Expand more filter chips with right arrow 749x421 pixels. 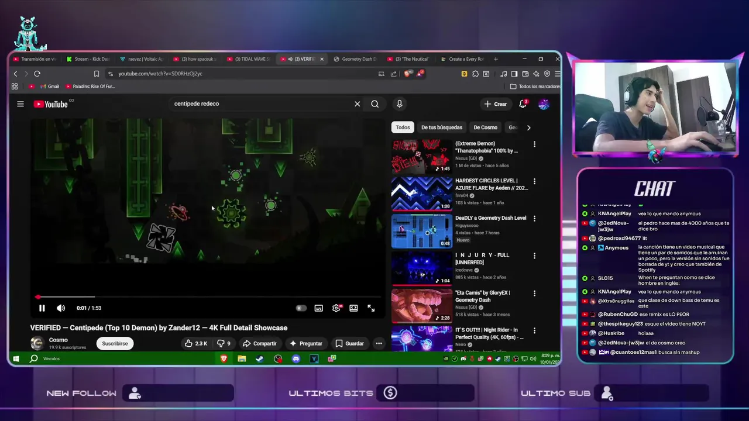pyautogui.click(x=528, y=127)
